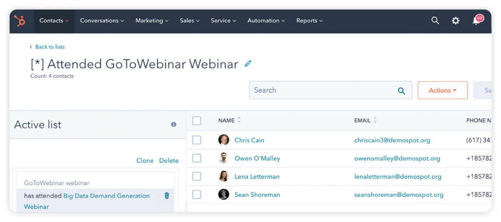Toggle the select-all contacts checkbox
Screen dimensions: 501x222
click(x=197, y=121)
